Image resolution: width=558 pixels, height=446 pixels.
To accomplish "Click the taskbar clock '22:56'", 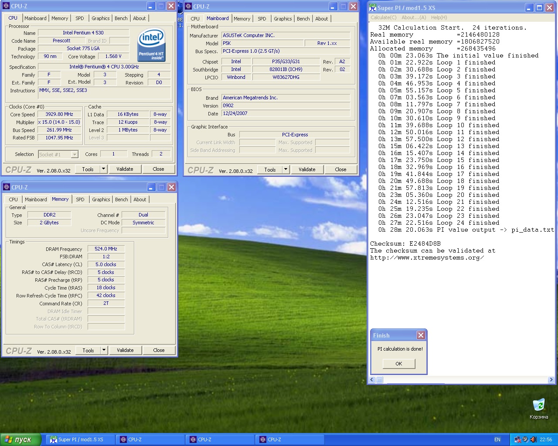I will point(546,439).
